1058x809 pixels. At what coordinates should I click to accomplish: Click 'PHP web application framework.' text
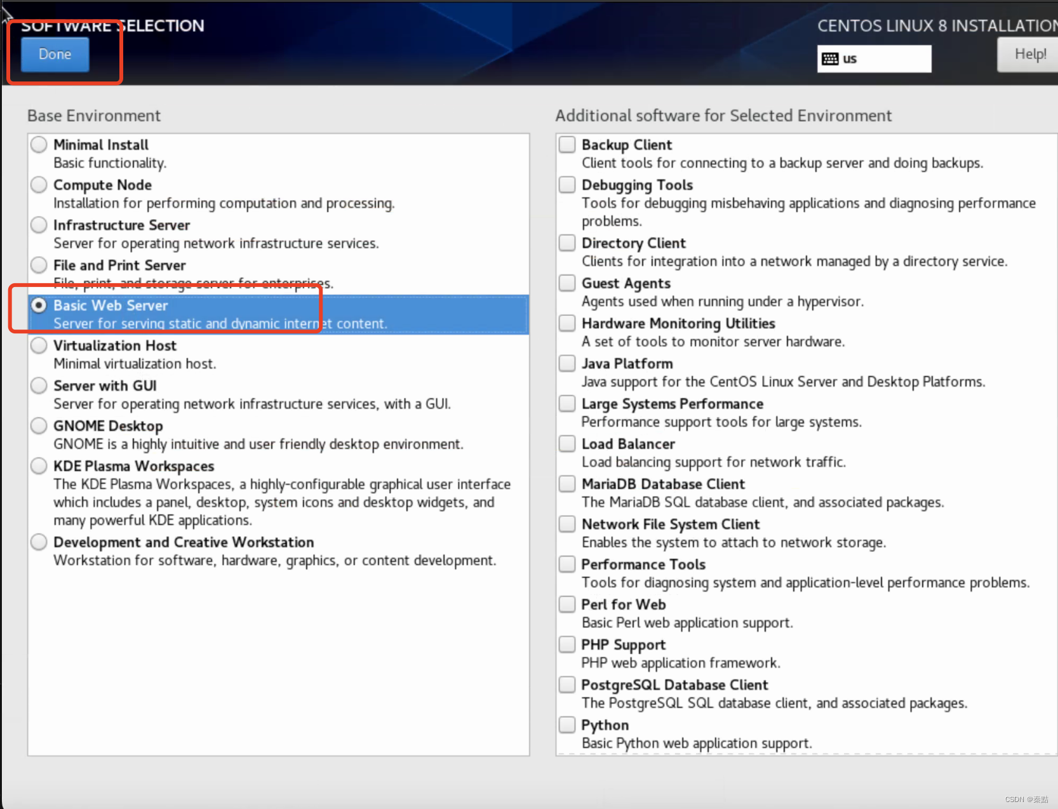point(681,663)
